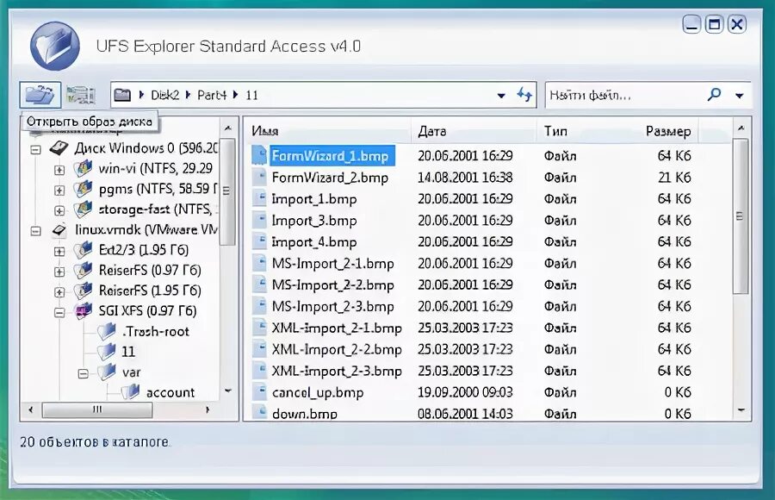The image size is (775, 500).
Task: Click Disk2 in the breadcrumb path
Action: [165, 95]
